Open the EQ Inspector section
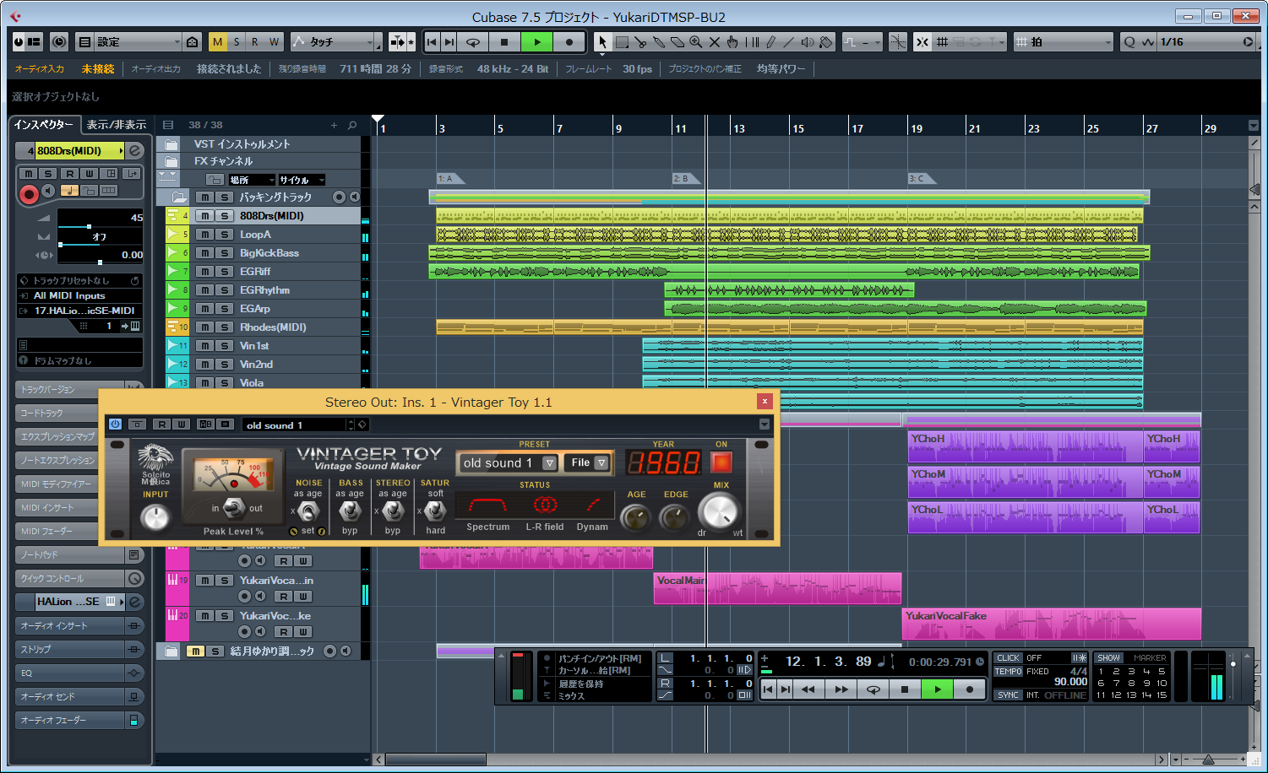Viewport: 1268px width, 773px height. click(x=79, y=673)
